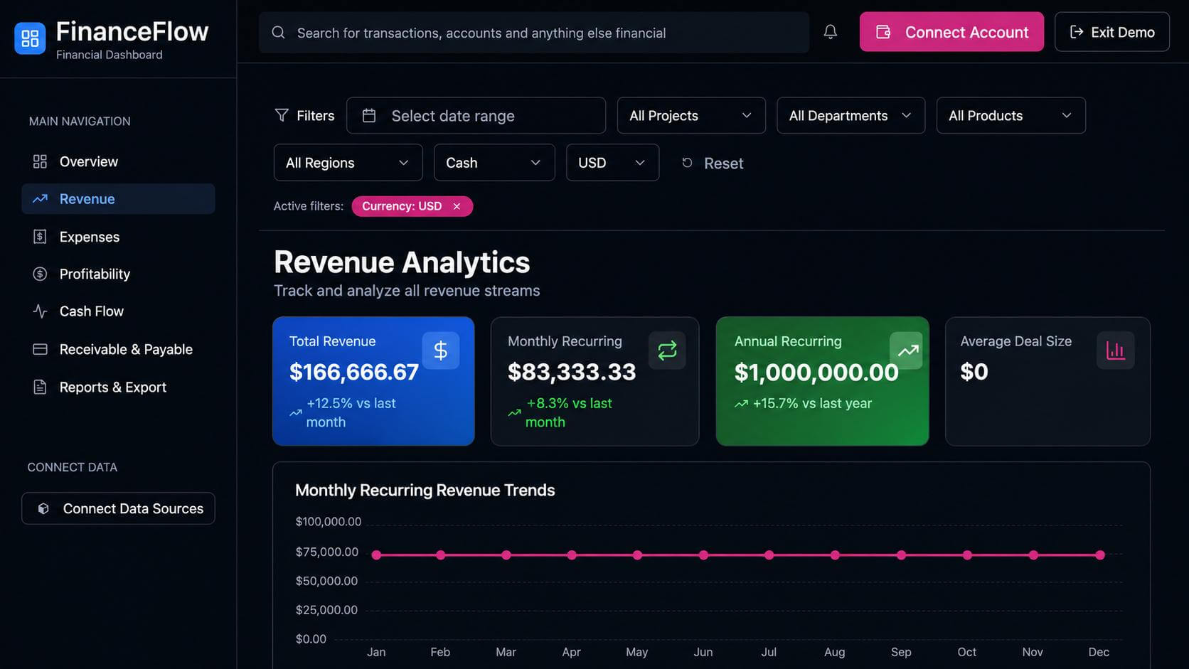Click the search magnifier icon
Viewport: 1189px width, 669px height.
point(278,33)
